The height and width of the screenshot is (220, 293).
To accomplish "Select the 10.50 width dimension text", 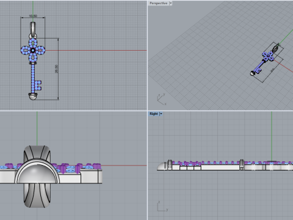I will [x=33, y=16].
